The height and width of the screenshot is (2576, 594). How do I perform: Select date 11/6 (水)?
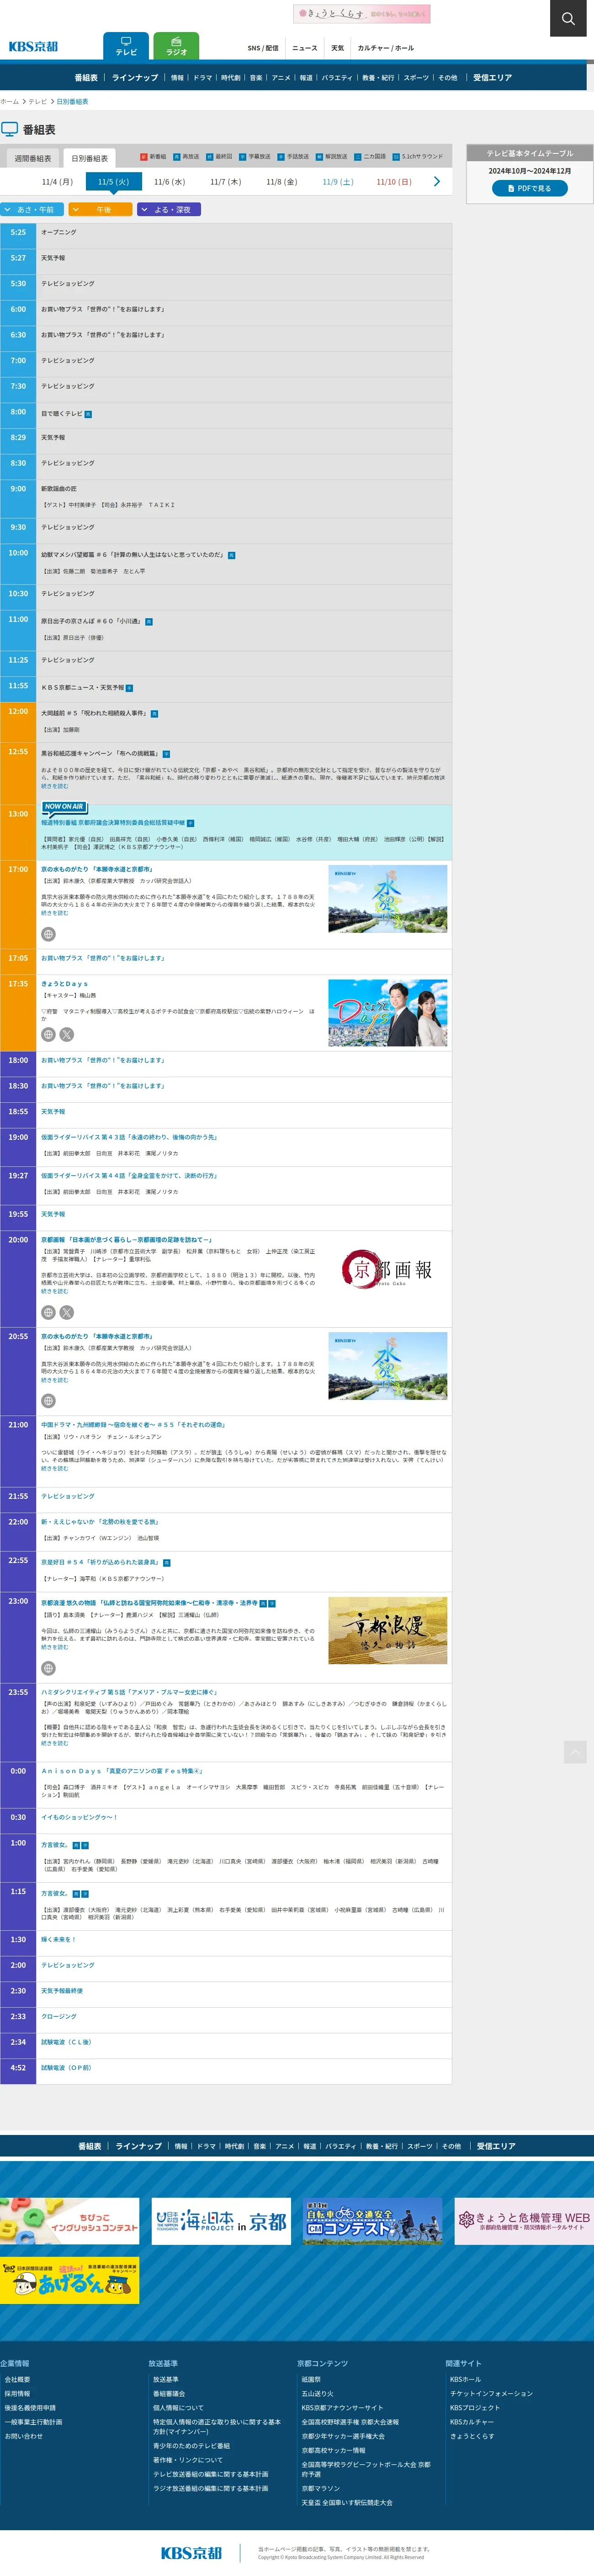click(x=170, y=182)
